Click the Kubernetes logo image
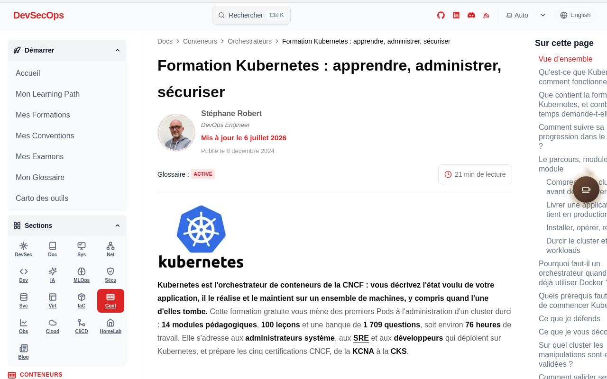 (x=201, y=236)
